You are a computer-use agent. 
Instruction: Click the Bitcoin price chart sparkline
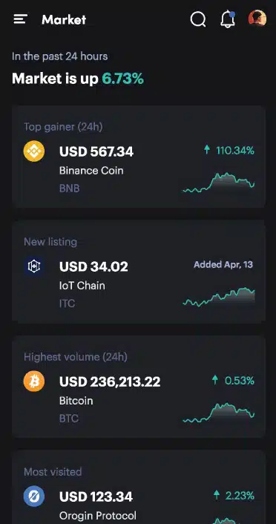click(219, 413)
